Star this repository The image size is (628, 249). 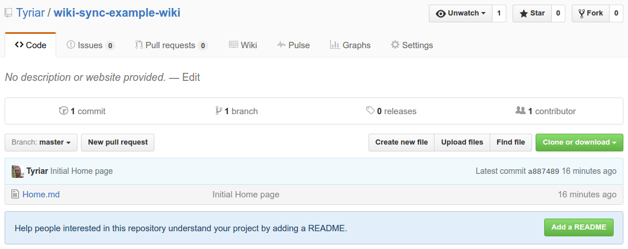532,13
